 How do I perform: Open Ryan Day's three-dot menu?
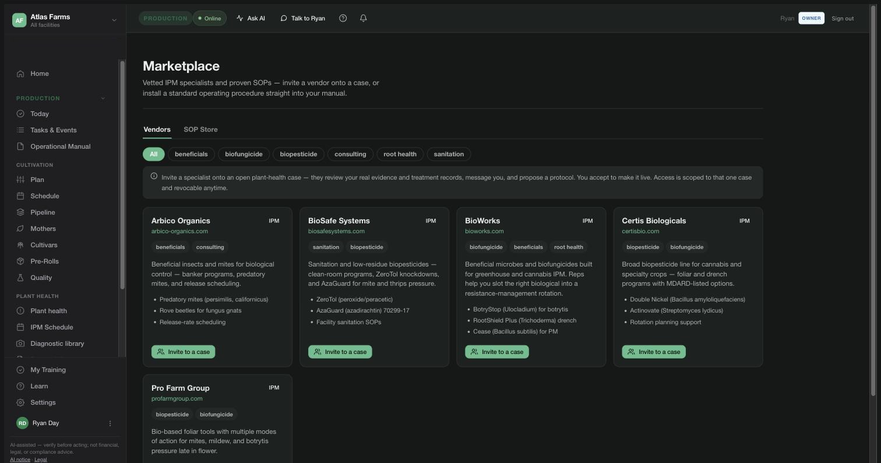110,423
